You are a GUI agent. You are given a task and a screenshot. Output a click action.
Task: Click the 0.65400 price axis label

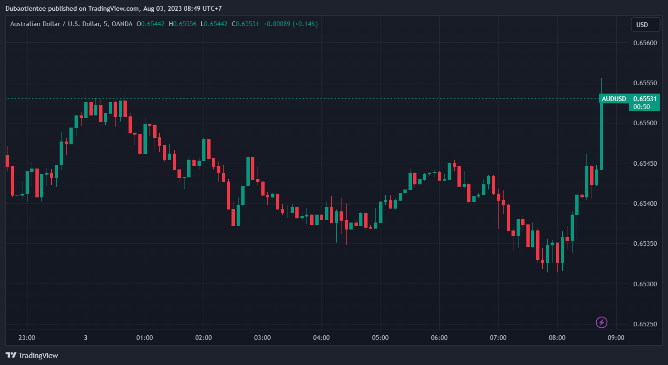click(x=645, y=203)
